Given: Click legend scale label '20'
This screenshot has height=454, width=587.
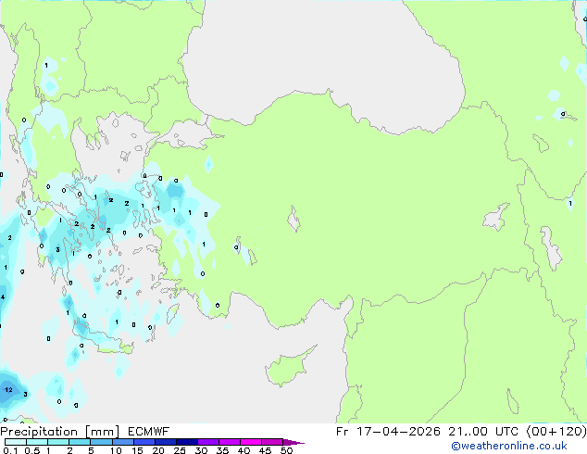Looking at the screenshot, I should [158, 450].
